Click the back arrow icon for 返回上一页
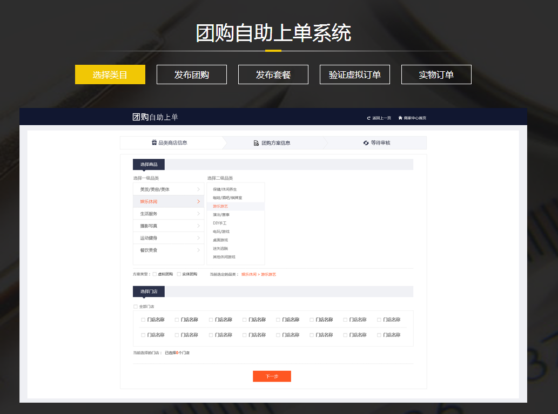558x414 pixels. coord(368,118)
